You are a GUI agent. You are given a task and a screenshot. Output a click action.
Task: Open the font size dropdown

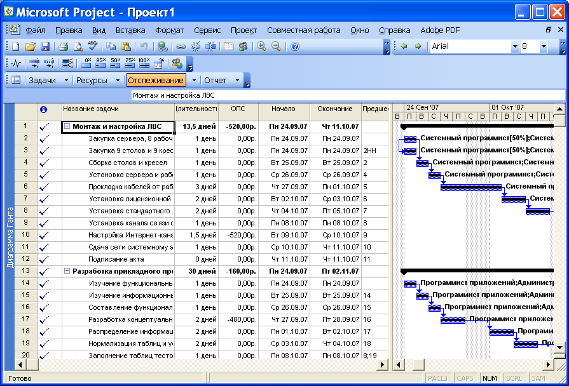543,46
